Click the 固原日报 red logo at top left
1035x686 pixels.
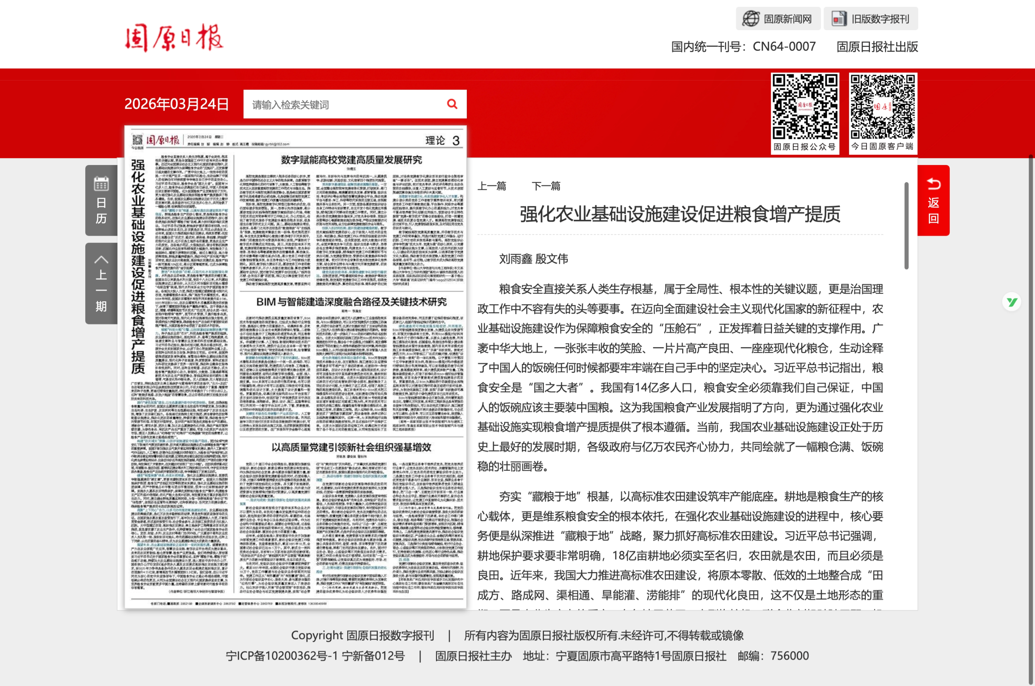[174, 38]
